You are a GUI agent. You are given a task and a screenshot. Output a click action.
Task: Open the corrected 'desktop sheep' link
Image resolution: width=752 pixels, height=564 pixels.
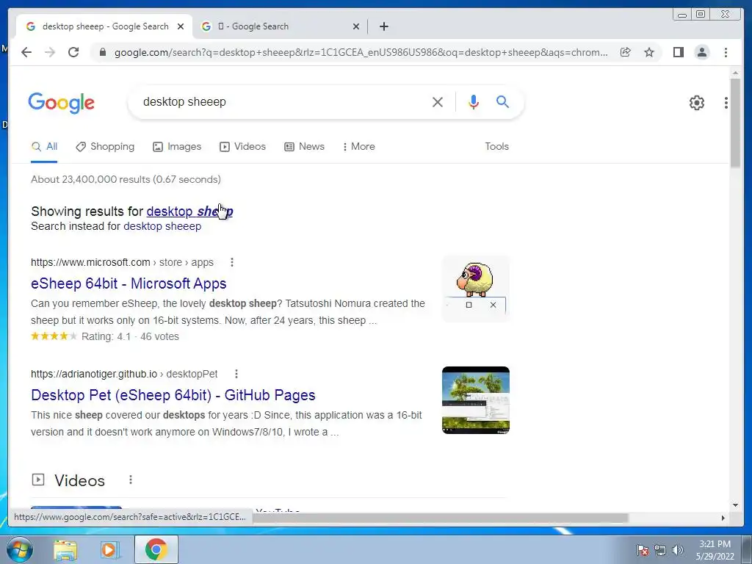(190, 211)
